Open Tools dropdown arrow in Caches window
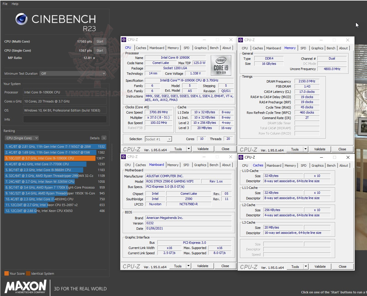This screenshot has width=367, height=296. point(306,267)
